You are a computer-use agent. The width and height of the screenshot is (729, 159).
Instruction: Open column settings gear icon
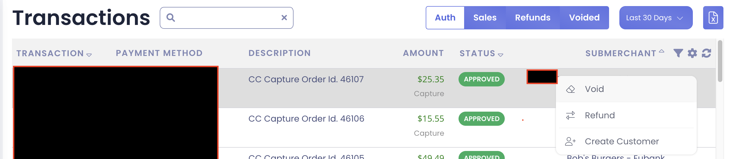coord(692,53)
